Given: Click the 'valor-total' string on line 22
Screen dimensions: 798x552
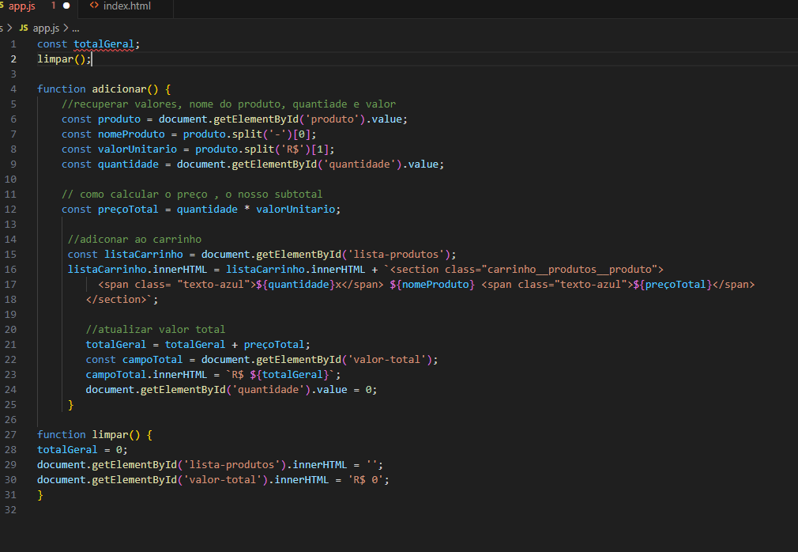Looking at the screenshot, I should click(393, 359).
